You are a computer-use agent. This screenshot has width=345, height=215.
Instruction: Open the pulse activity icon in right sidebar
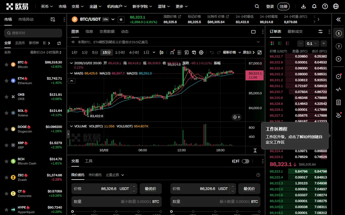tap(338, 89)
